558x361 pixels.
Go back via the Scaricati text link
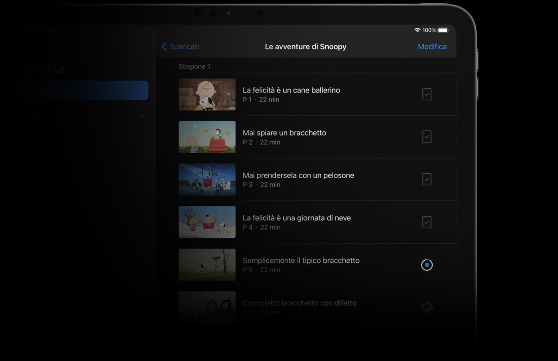[184, 47]
